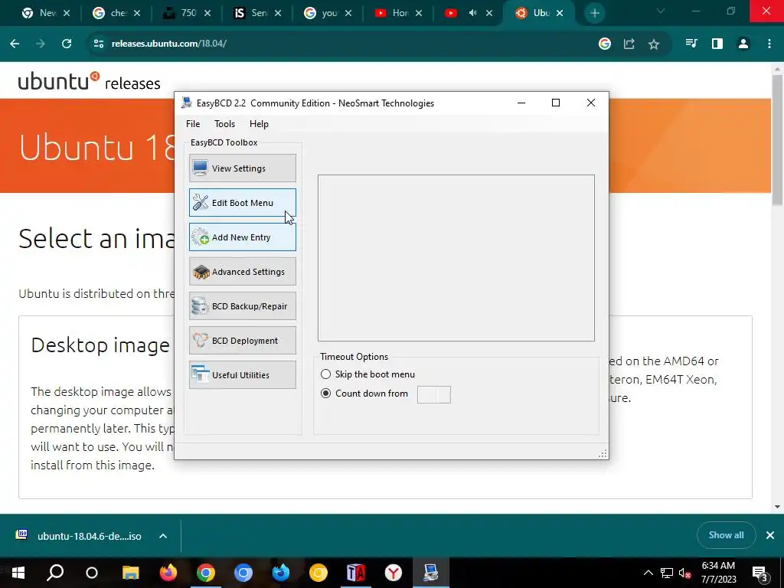The image size is (784, 588).
Task: Open Chrome media controls icon
Action: coord(691,44)
